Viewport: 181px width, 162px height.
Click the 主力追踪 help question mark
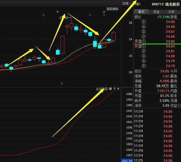[114, 89]
